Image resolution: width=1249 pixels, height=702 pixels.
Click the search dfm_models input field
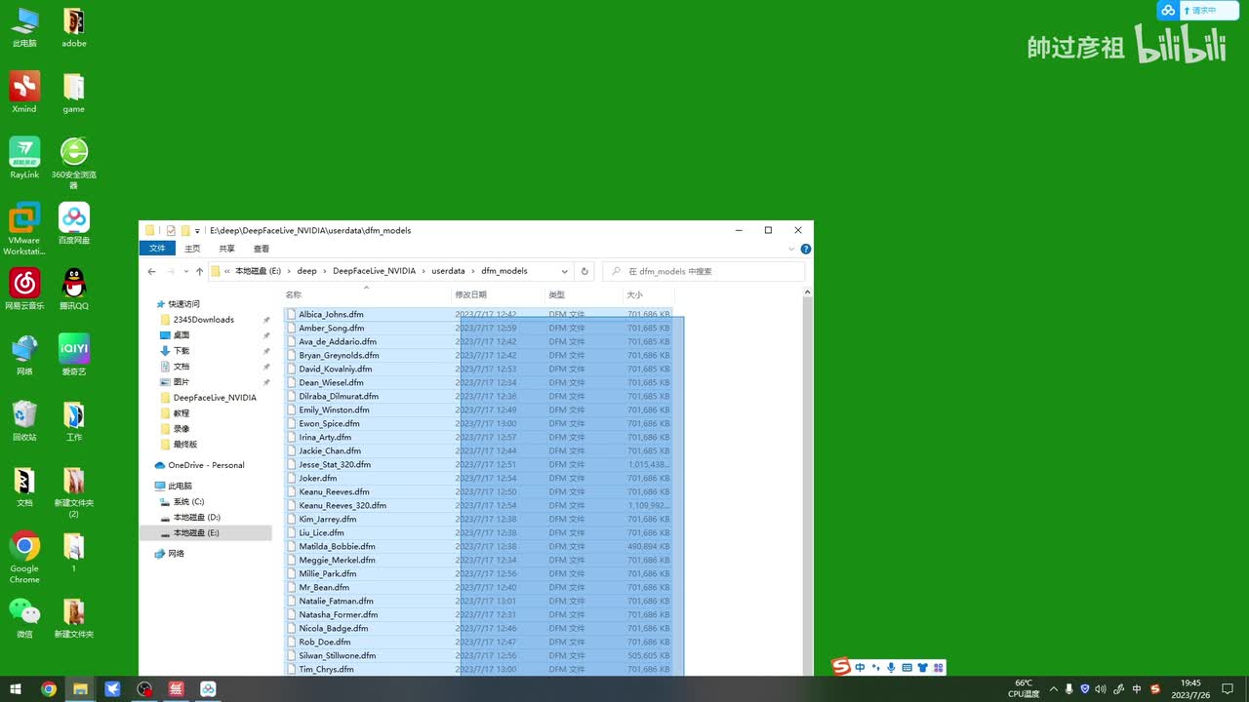(707, 271)
